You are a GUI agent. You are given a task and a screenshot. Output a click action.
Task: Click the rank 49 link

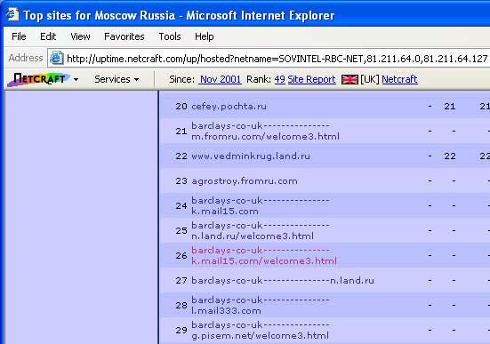(x=280, y=79)
